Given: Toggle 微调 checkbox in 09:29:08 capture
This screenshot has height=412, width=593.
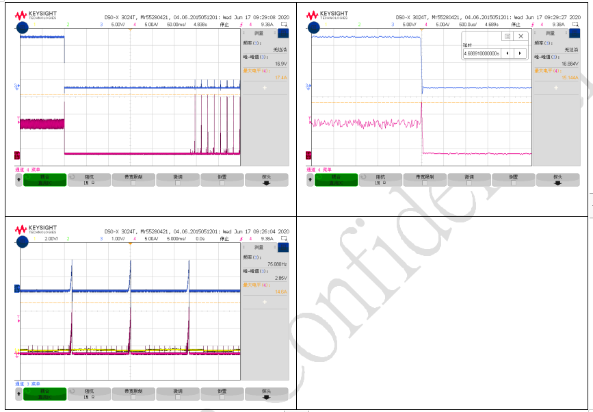Looking at the screenshot, I should tap(178, 183).
